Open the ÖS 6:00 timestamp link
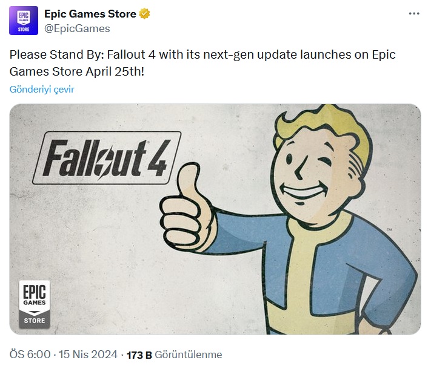This screenshot has height=366, width=428. coord(30,355)
